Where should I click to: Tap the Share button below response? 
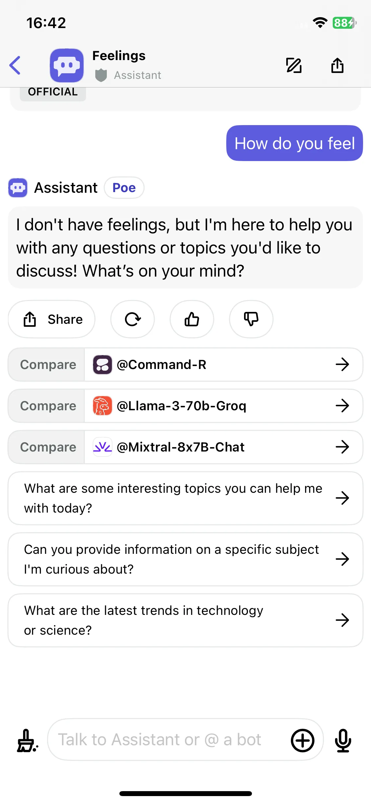coord(52,319)
